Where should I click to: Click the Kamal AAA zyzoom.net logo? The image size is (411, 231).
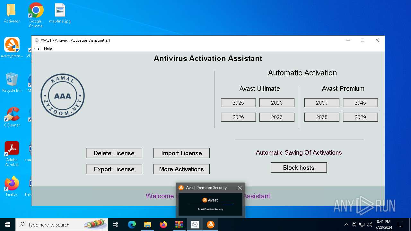63,96
